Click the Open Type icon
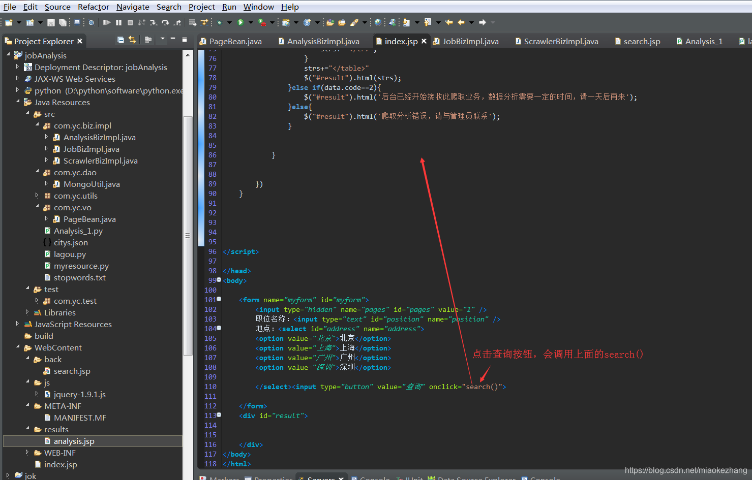 tap(330, 22)
